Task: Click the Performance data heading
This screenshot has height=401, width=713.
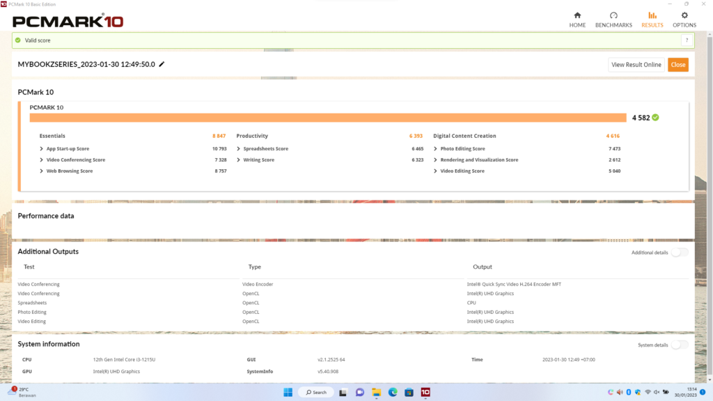Action: (x=46, y=216)
